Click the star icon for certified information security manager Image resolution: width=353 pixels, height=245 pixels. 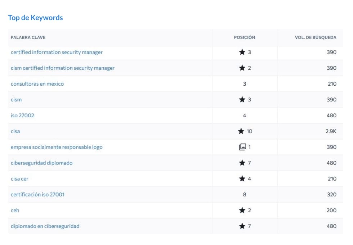click(x=242, y=52)
